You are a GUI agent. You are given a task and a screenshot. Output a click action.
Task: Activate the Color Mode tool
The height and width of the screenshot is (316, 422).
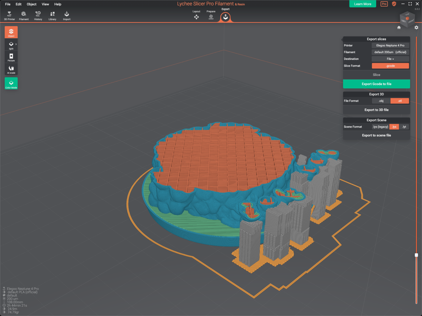coord(11,83)
